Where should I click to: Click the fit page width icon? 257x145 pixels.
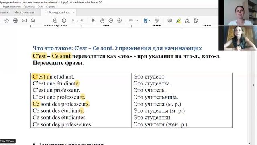[x=145, y=21]
